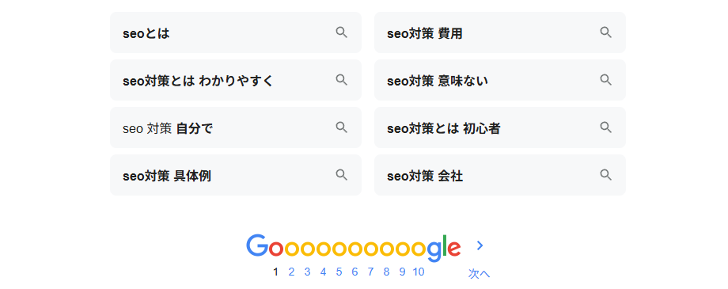This screenshot has width=728, height=289.
Task: Click search icon beside "seo 対策 自分で"
Action: coord(341,127)
